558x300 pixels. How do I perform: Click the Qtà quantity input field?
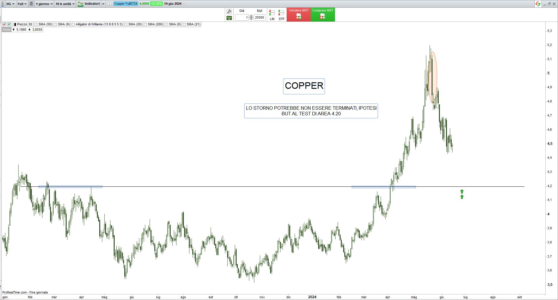(x=242, y=17)
